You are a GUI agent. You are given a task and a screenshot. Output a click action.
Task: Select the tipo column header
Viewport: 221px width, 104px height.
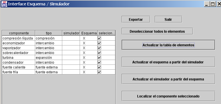point(49,33)
